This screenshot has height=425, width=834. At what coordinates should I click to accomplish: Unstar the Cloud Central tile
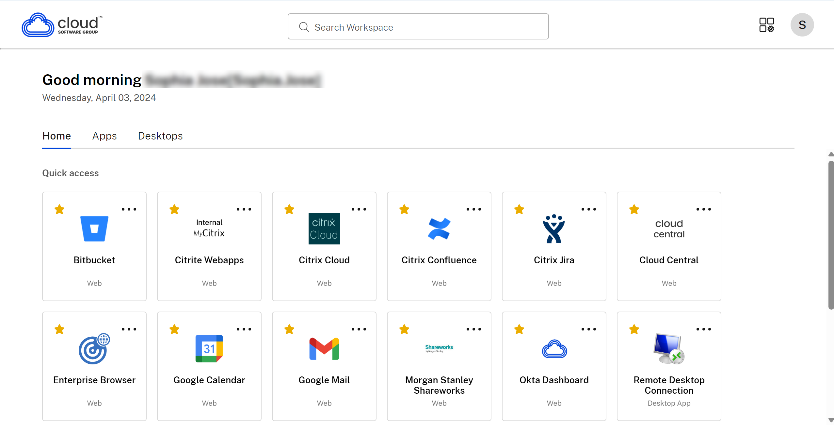tap(634, 209)
